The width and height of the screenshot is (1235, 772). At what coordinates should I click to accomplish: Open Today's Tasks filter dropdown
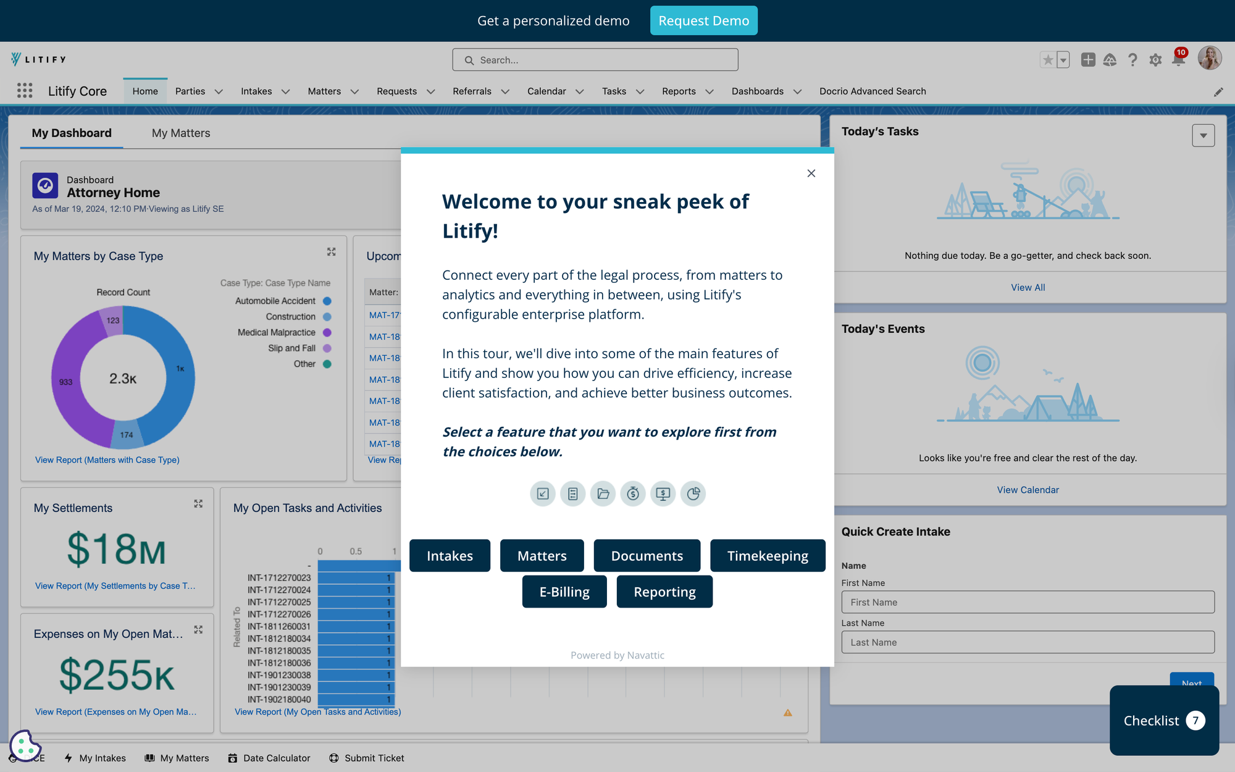coord(1203,135)
